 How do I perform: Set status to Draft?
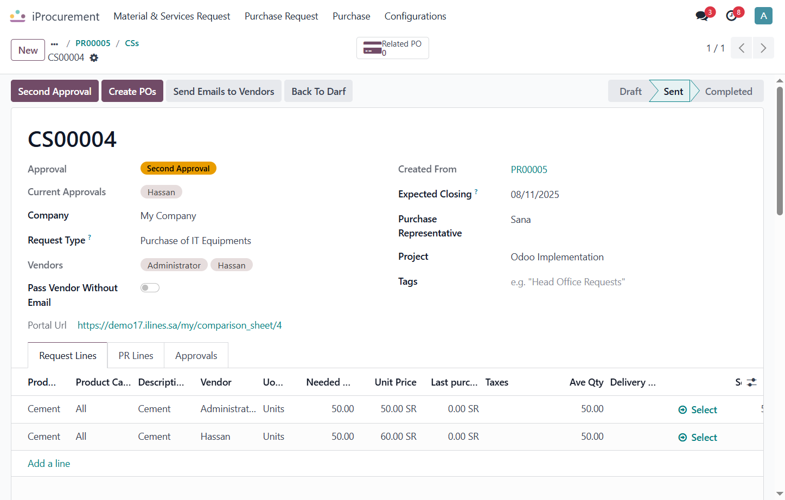click(x=630, y=91)
